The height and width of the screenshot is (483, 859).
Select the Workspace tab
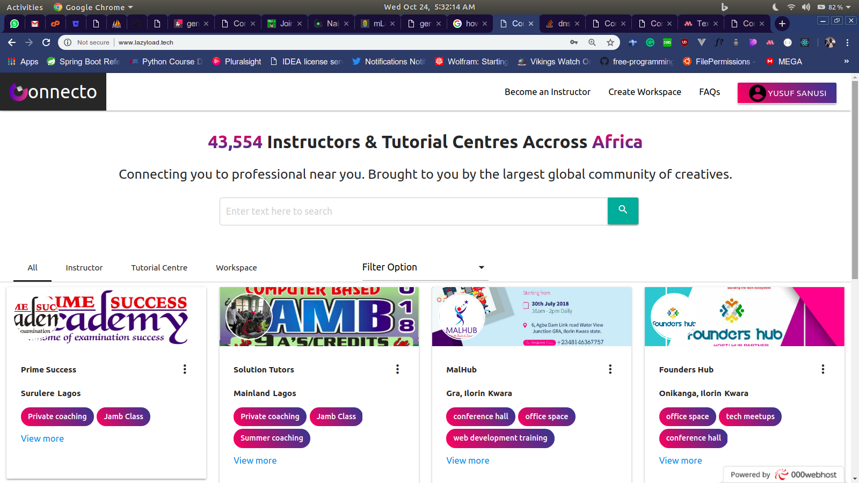coord(236,267)
